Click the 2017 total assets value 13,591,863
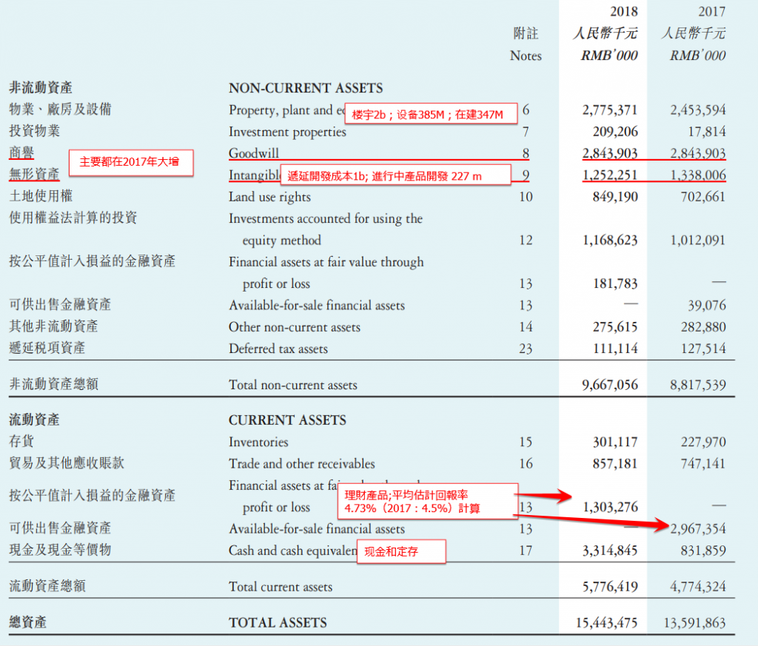Image resolution: width=758 pixels, height=646 pixels. click(x=694, y=623)
